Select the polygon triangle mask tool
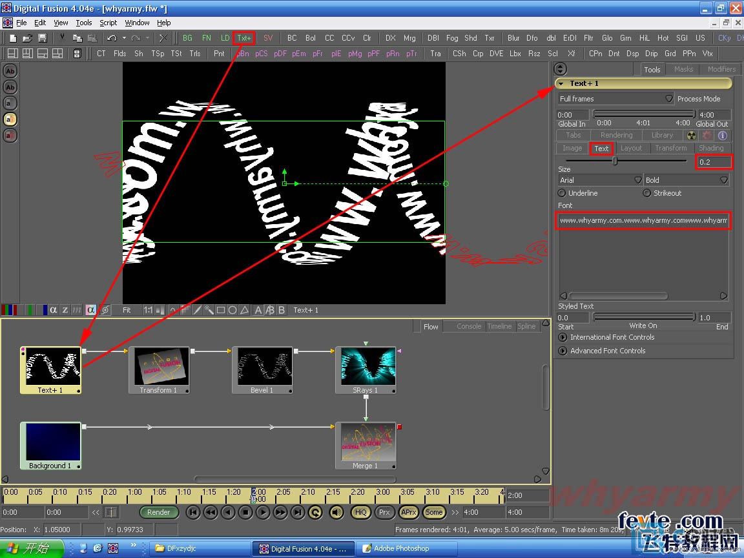The height and width of the screenshot is (558, 744). [244, 310]
